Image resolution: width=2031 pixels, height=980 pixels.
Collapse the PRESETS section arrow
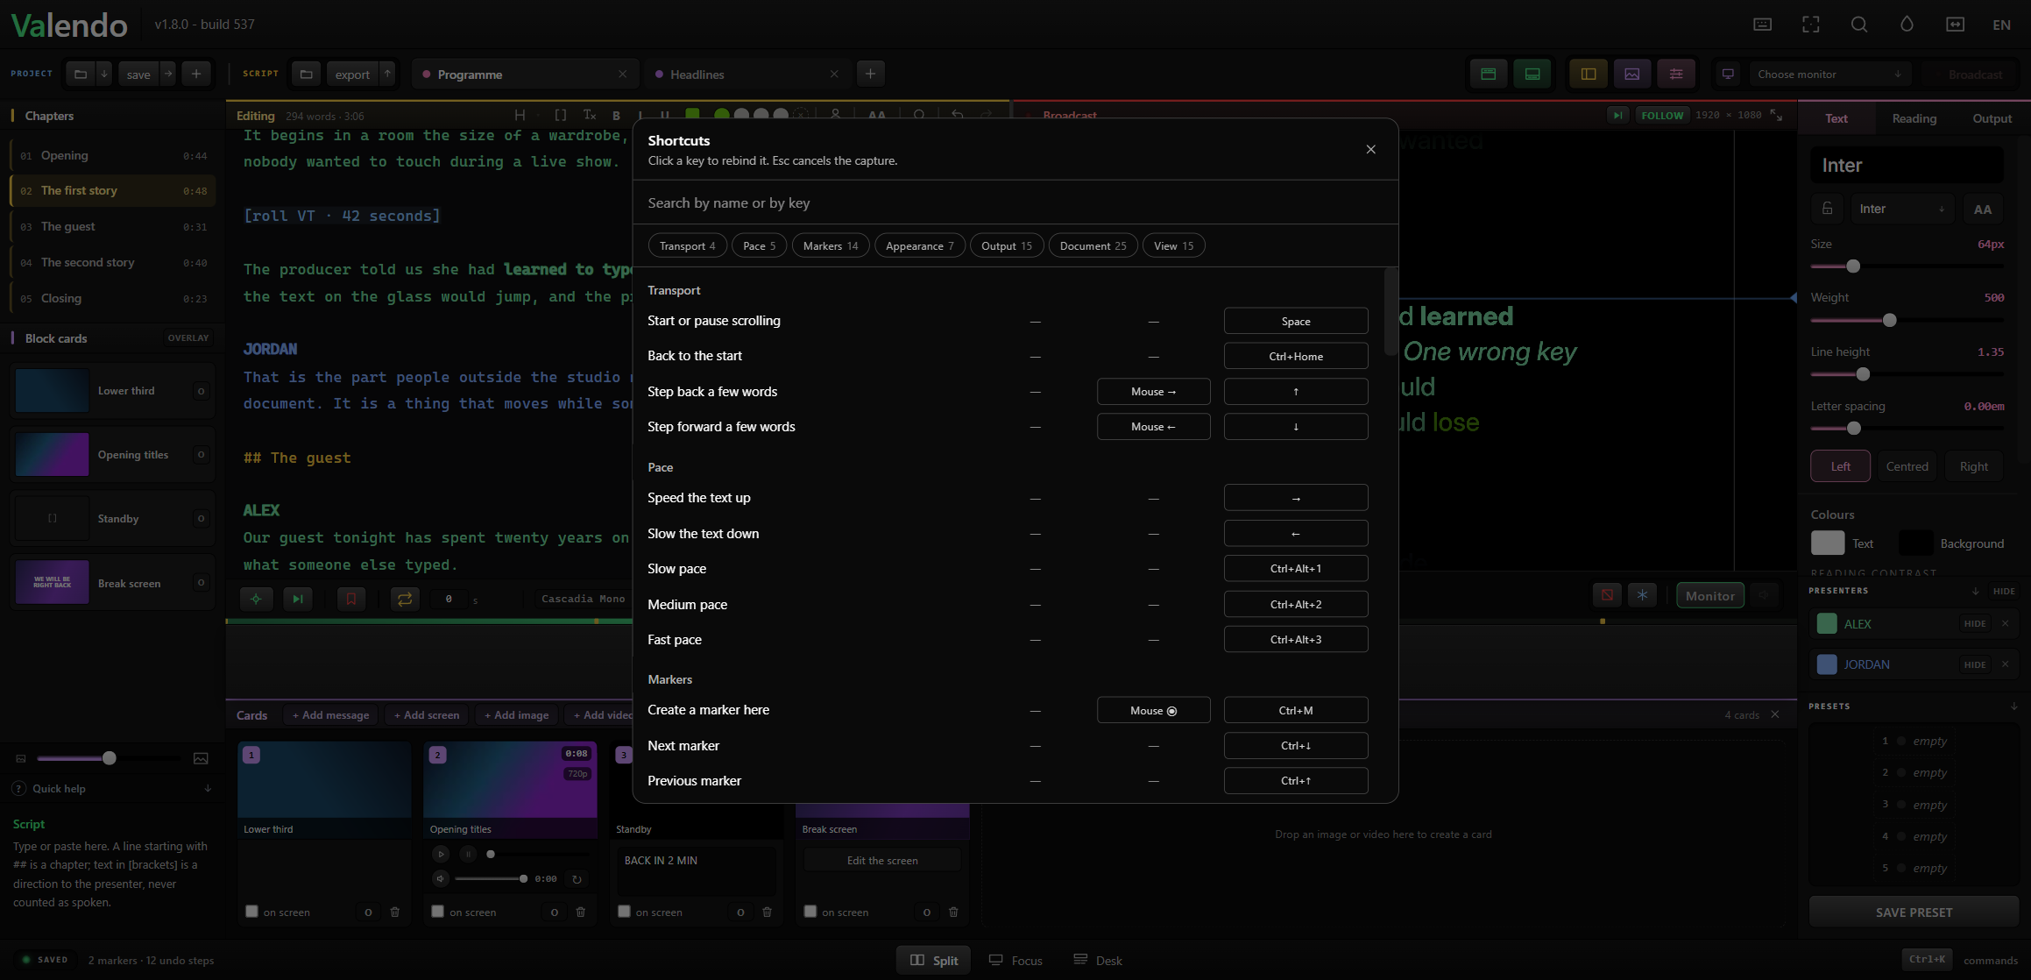(2013, 706)
